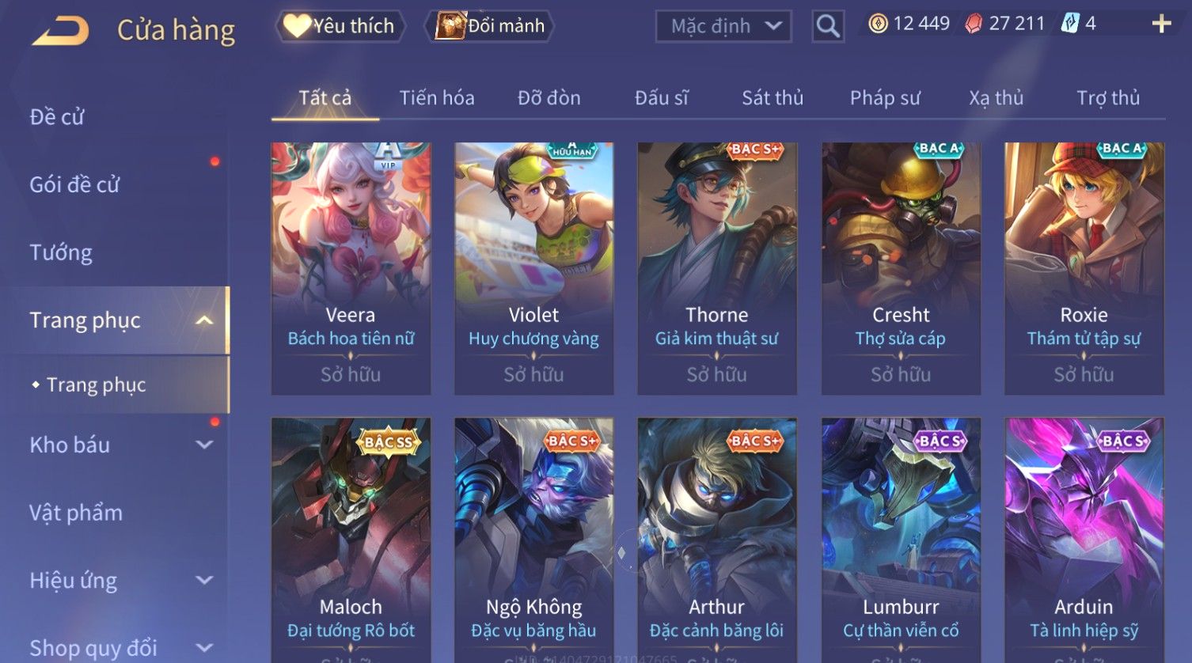This screenshot has height=663, width=1192.
Task: Tap the plus icon to add currency
Action: click(1161, 25)
